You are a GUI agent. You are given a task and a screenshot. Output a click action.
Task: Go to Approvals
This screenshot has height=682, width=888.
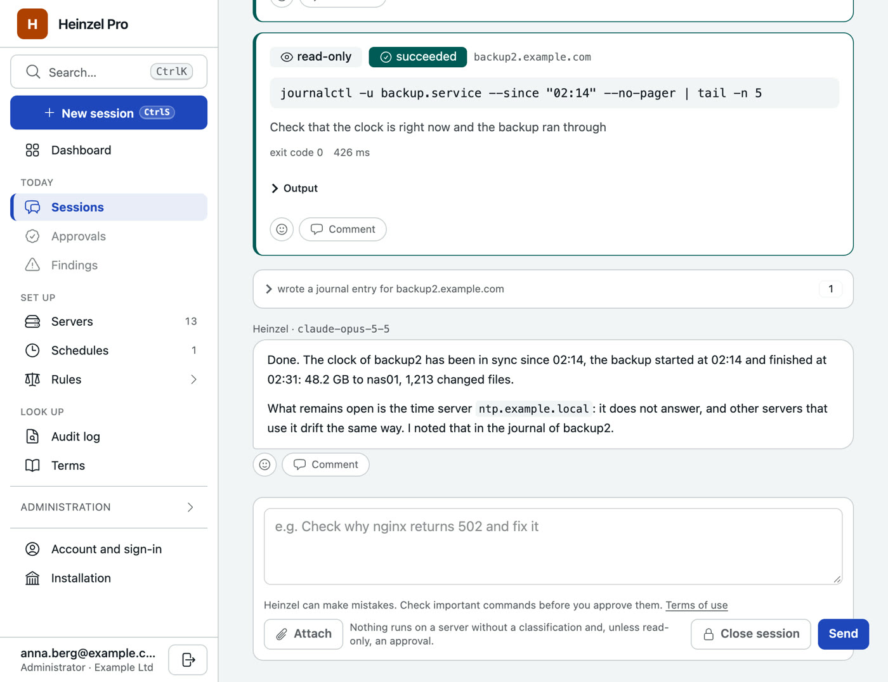(109, 236)
